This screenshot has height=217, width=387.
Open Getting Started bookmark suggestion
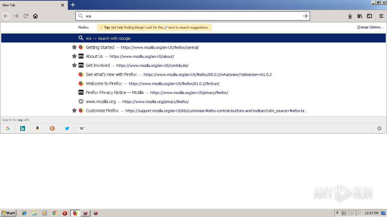pyautogui.click(x=193, y=47)
